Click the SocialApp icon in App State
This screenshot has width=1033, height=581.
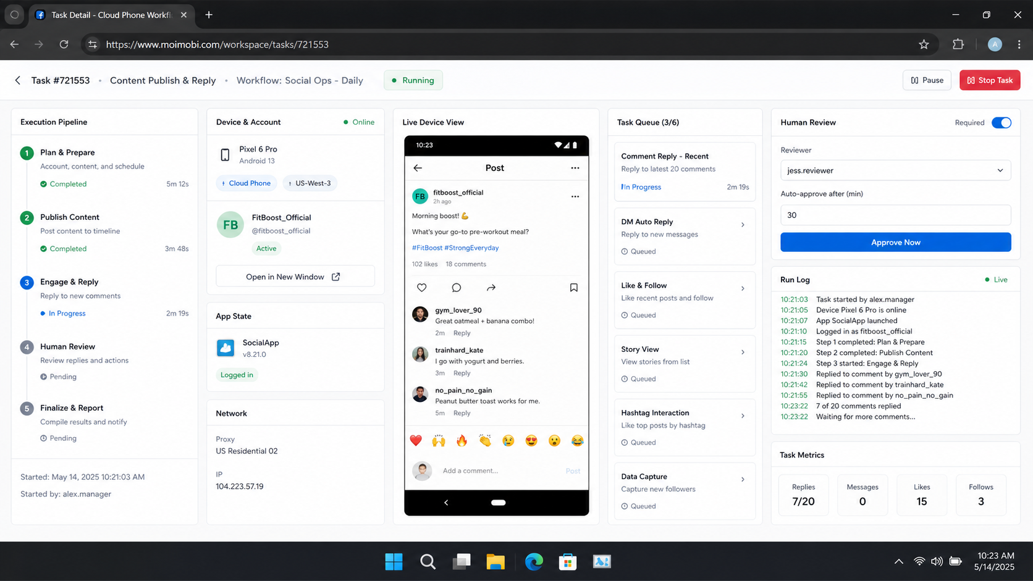[226, 348]
